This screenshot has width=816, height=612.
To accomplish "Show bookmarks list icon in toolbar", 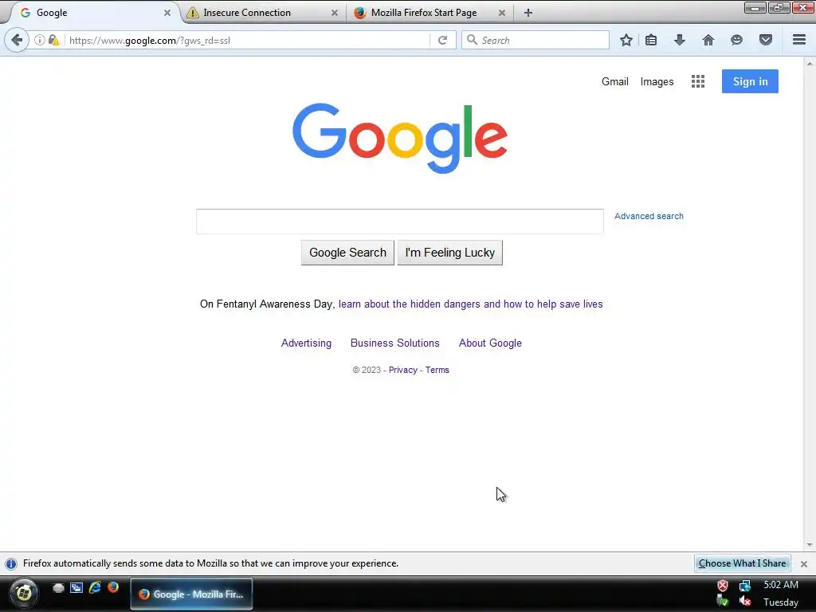I will coord(651,40).
